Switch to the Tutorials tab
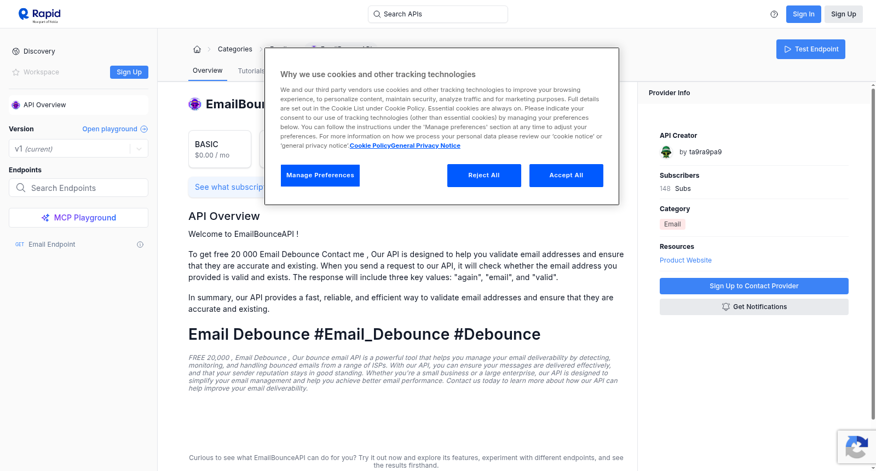876x471 pixels. coord(251,71)
